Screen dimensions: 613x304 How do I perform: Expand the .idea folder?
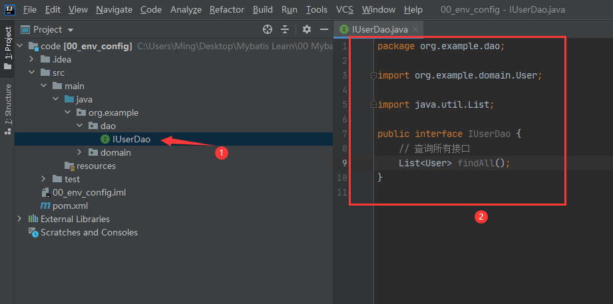[x=32, y=60]
